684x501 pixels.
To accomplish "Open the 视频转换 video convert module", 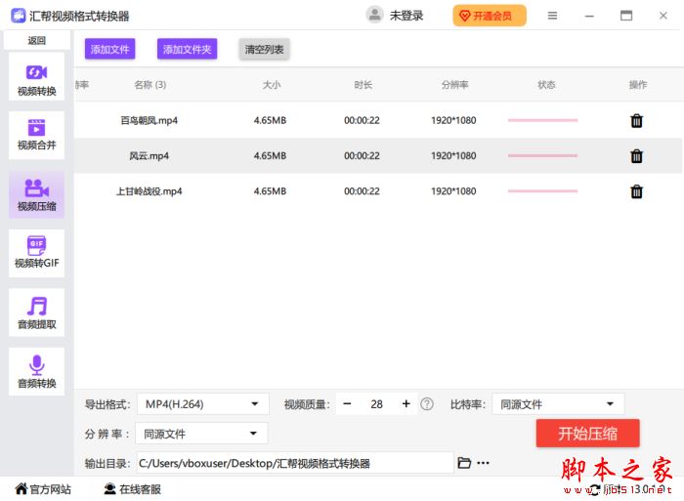I will (37, 77).
